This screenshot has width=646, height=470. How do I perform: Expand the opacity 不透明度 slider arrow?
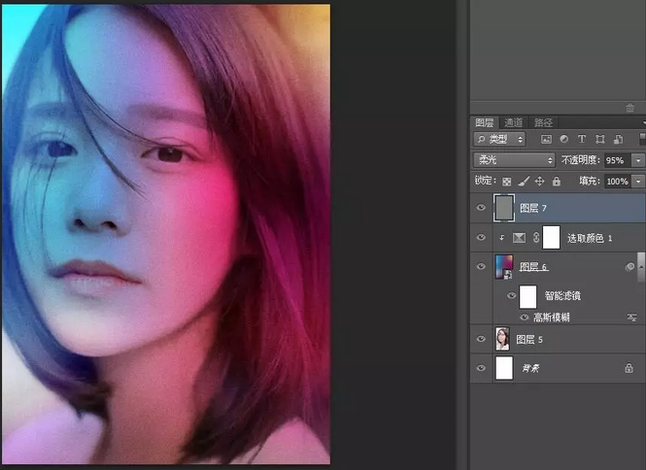[x=637, y=160]
